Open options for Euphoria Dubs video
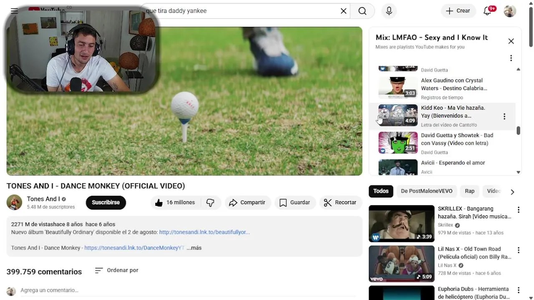Viewport: 534px width, 300px height. pyautogui.click(x=519, y=290)
